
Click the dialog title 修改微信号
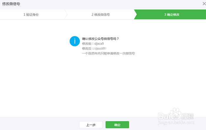click(11, 4)
